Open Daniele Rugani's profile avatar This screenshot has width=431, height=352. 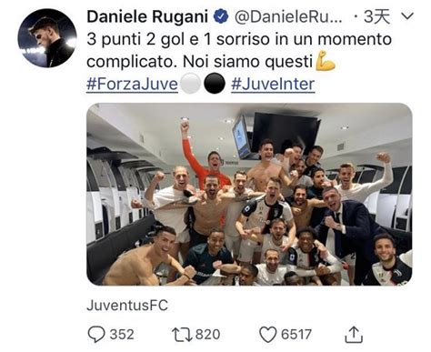pyautogui.click(x=47, y=37)
